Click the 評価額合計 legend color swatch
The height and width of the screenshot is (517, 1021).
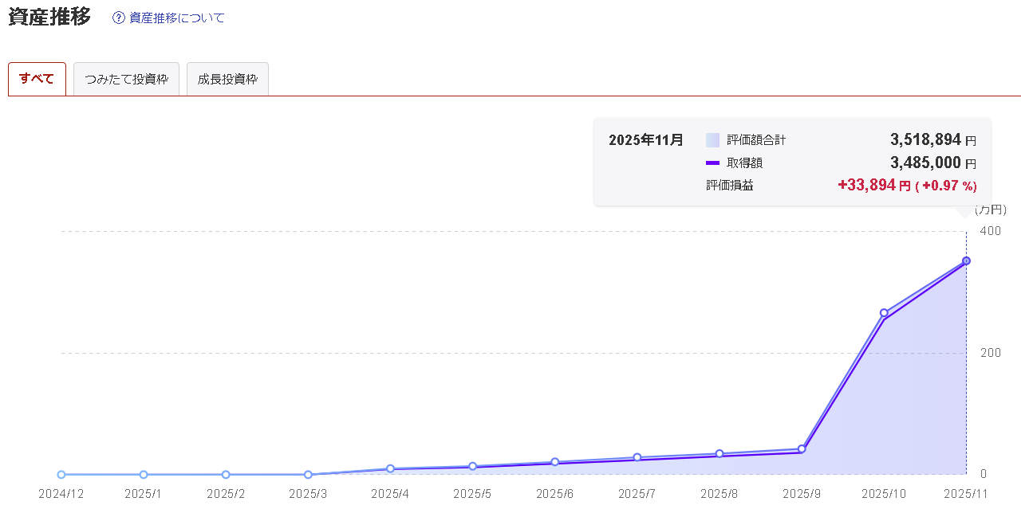712,140
